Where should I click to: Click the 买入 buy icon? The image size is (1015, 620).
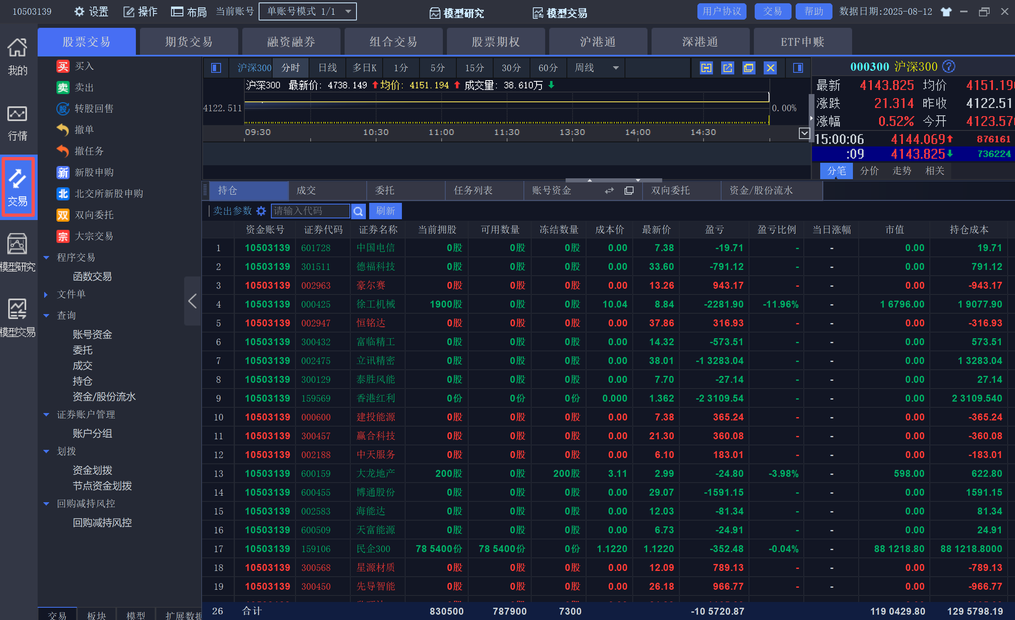click(63, 66)
